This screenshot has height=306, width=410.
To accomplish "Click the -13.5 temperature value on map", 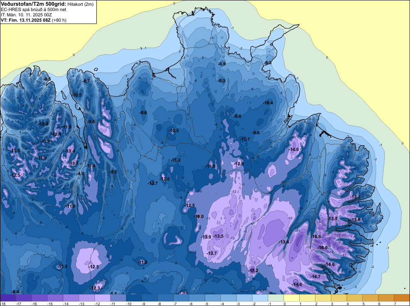I will [x=219, y=236].
